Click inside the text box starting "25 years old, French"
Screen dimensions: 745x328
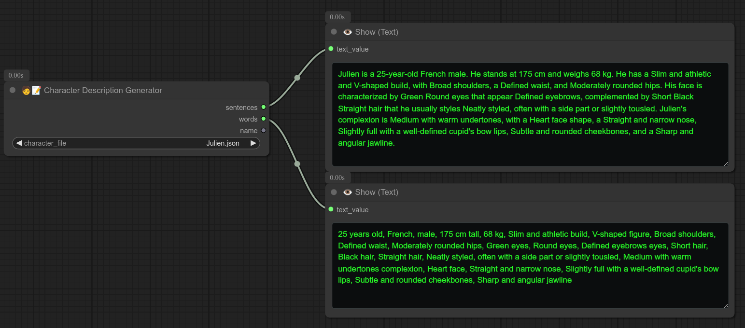(x=530, y=265)
